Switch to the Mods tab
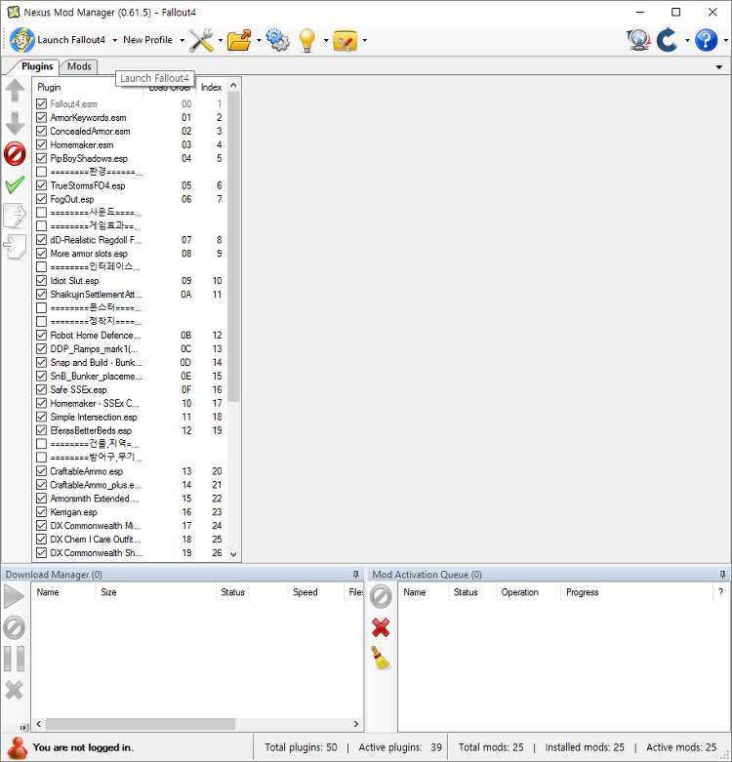The height and width of the screenshot is (762, 732). [79, 66]
